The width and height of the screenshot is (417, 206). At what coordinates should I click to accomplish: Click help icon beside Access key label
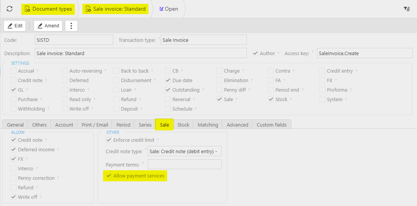coord(313,53)
